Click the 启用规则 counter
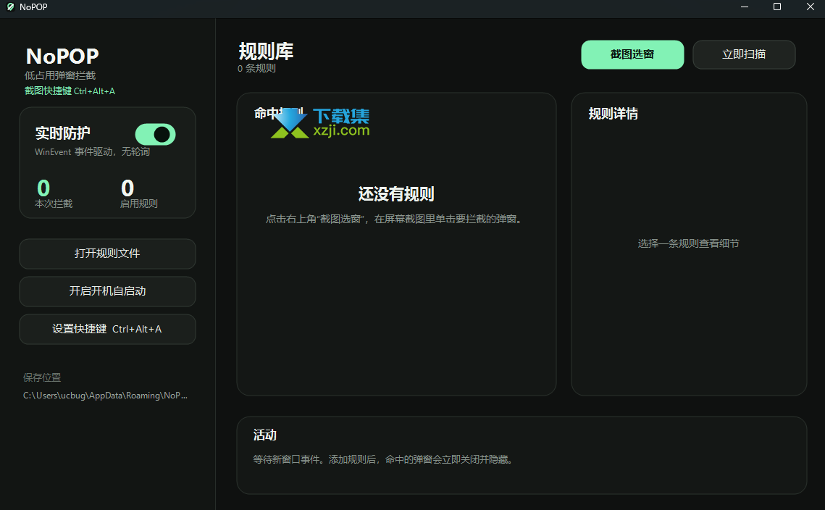The height and width of the screenshot is (510, 825). [x=138, y=193]
